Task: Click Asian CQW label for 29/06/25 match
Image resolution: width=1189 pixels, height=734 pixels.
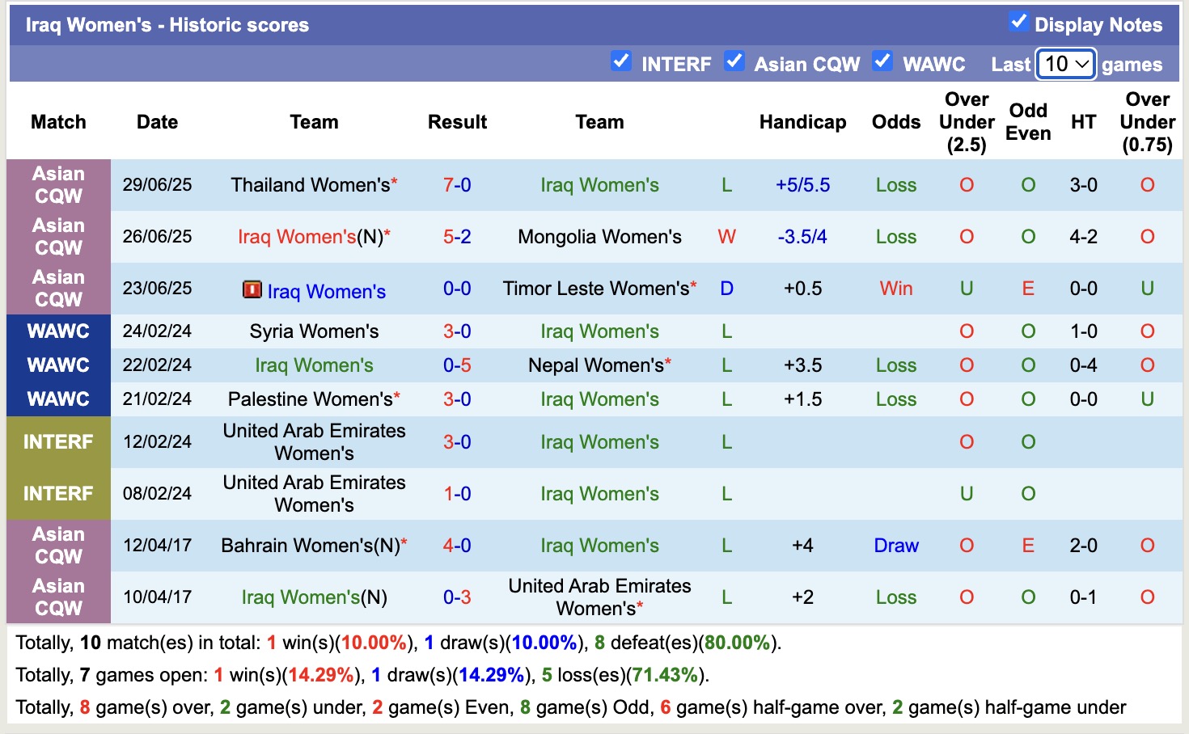Action: (58, 185)
